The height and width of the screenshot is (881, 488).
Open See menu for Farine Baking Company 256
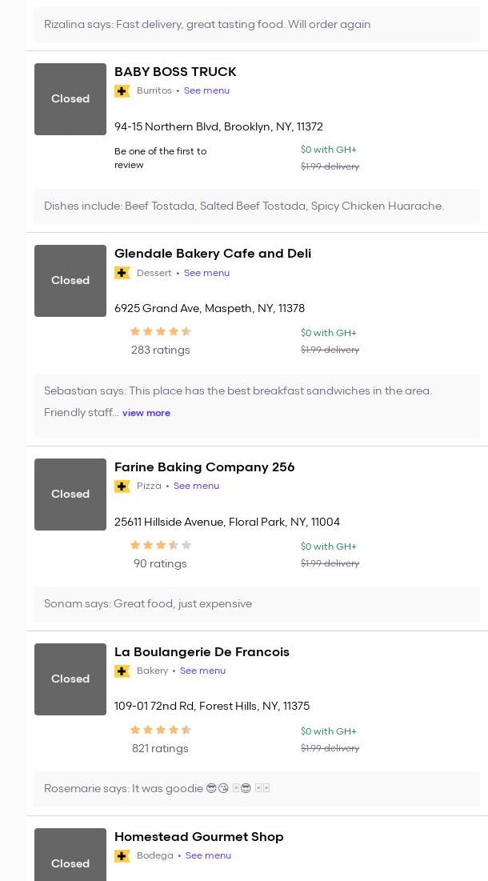196,487
